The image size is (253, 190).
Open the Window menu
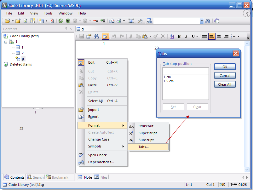[65, 13]
